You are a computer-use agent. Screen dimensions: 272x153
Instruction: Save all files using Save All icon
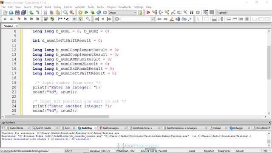[x=23, y=12]
